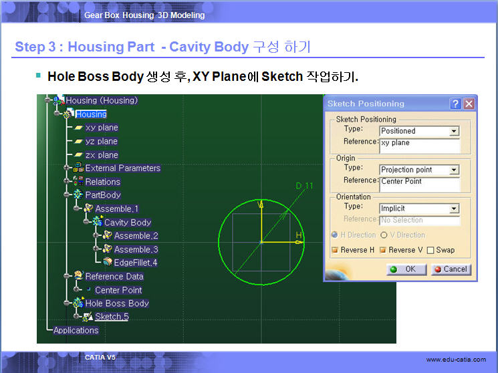The width and height of the screenshot is (498, 373).
Task: Open the Orientation Type dropdown
Action: (455, 209)
